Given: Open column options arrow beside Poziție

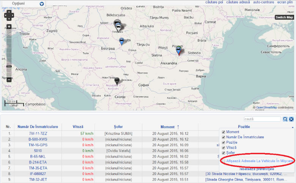Looking at the screenshot, I should click(x=292, y=127).
